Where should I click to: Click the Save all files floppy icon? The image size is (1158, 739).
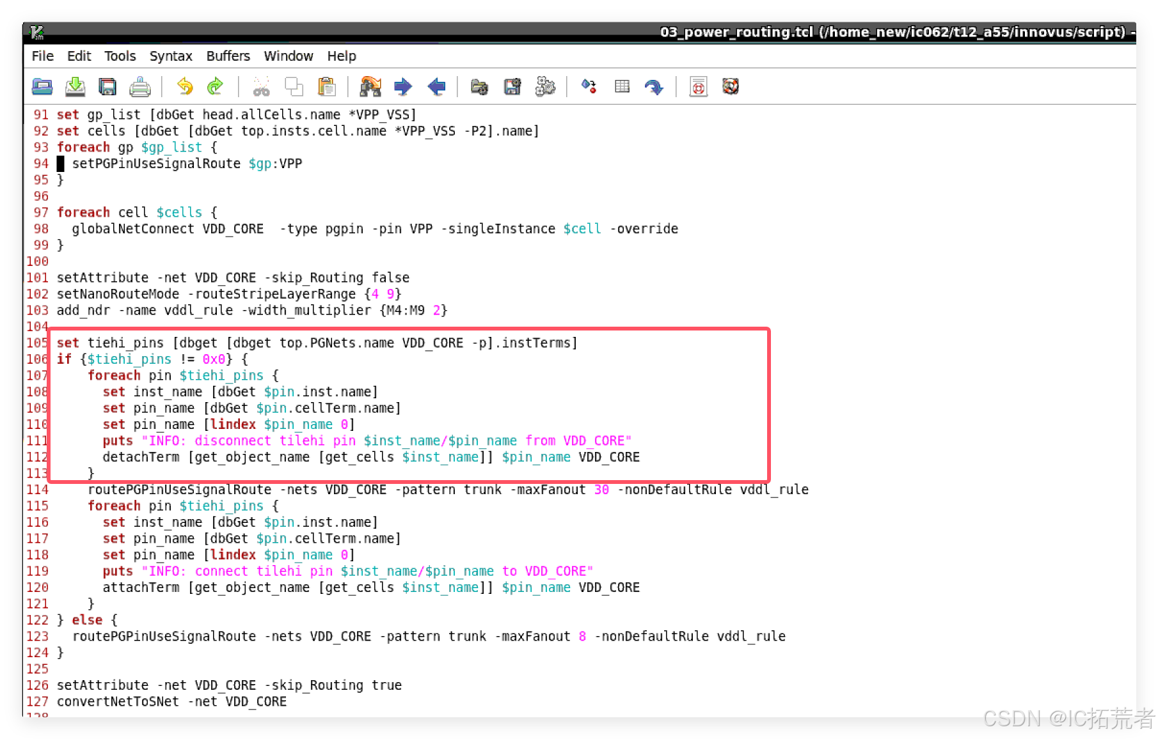pyautogui.click(x=107, y=86)
